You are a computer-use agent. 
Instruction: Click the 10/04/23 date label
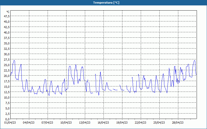tap(66, 123)
